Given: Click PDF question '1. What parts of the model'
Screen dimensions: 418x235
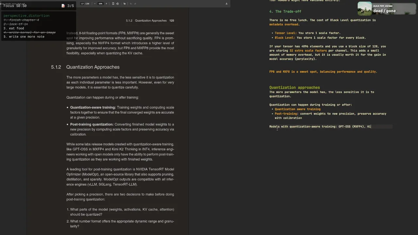Looking at the screenshot, I should tap(120, 212).
